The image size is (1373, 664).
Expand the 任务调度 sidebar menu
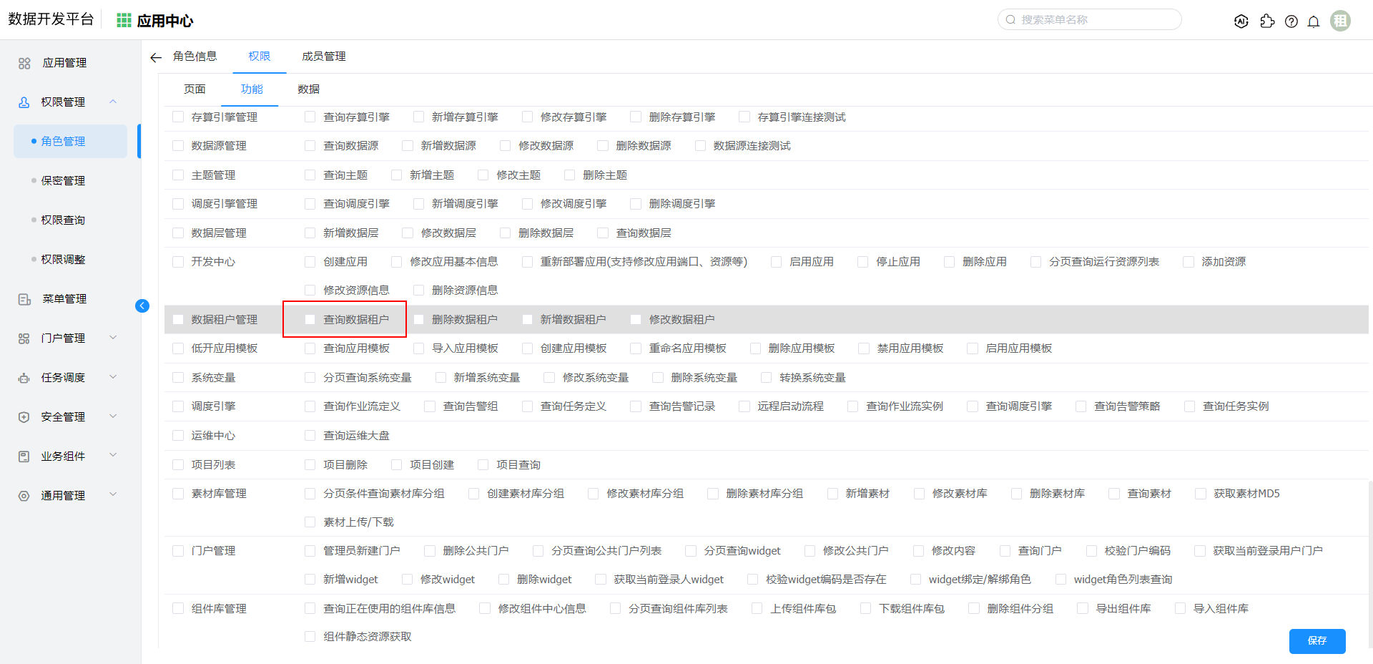pyautogui.click(x=113, y=377)
